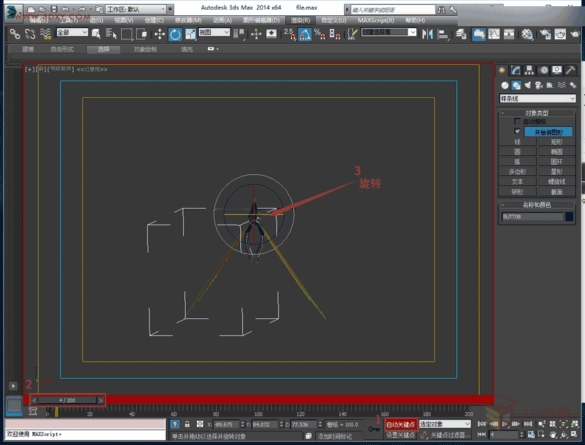This screenshot has width=585, height=445.
Task: Click the Mirror tool icon
Action: pyautogui.click(x=427, y=34)
